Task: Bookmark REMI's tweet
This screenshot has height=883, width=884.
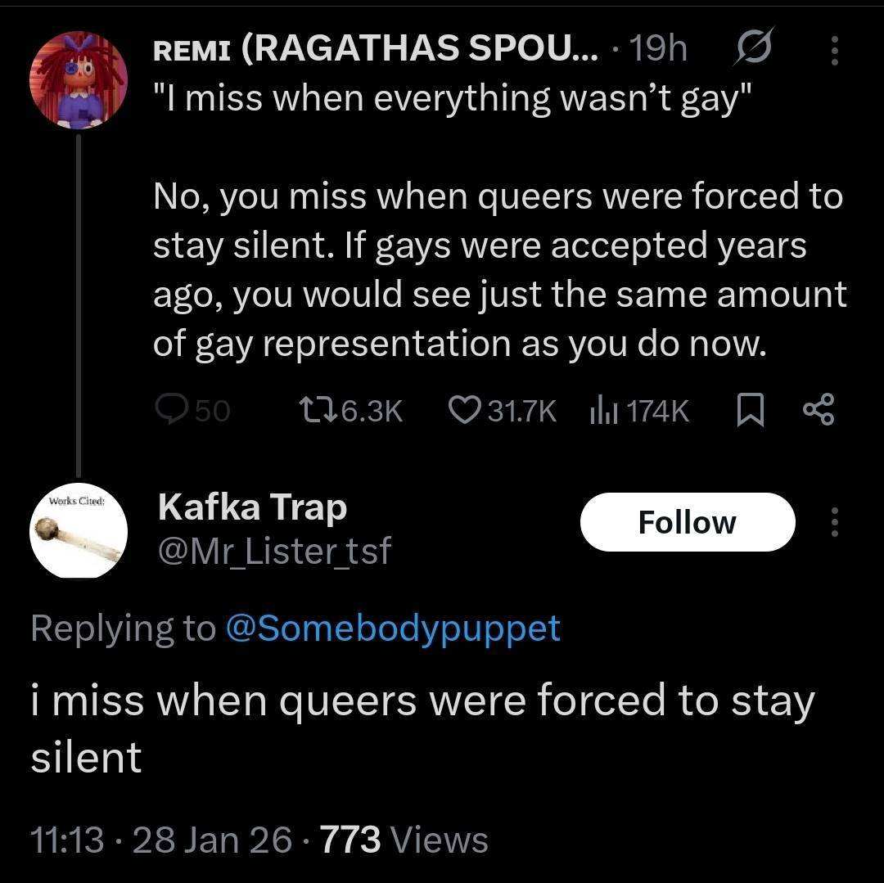Action: (749, 410)
